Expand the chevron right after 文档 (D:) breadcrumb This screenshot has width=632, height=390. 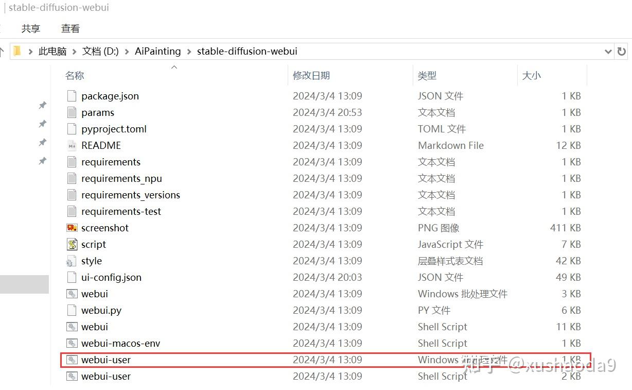[x=127, y=52]
